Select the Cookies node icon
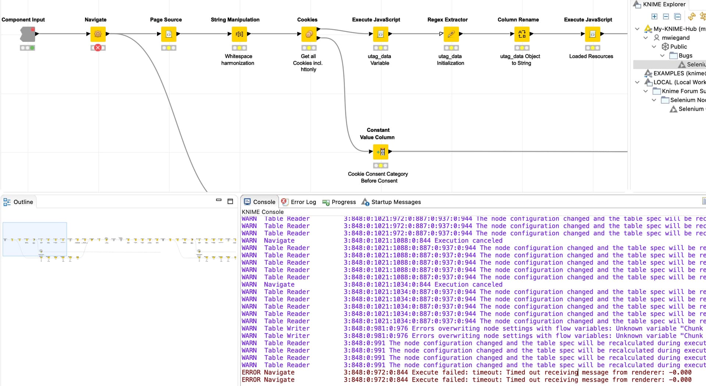The height and width of the screenshot is (386, 706). pos(309,34)
